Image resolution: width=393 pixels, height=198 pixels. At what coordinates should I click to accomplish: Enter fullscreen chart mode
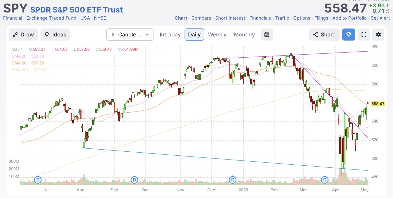click(364, 35)
